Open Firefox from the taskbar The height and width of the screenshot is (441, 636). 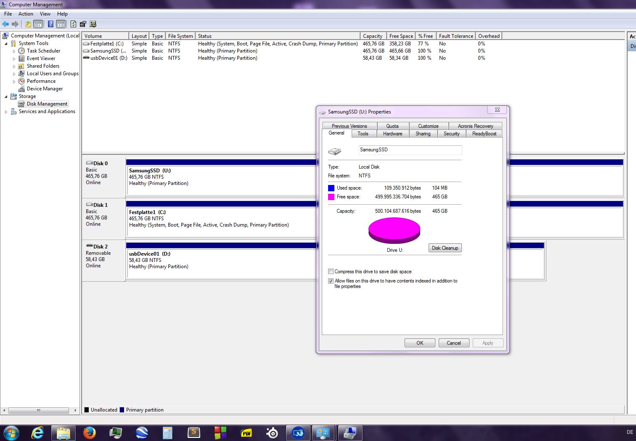pos(89,433)
